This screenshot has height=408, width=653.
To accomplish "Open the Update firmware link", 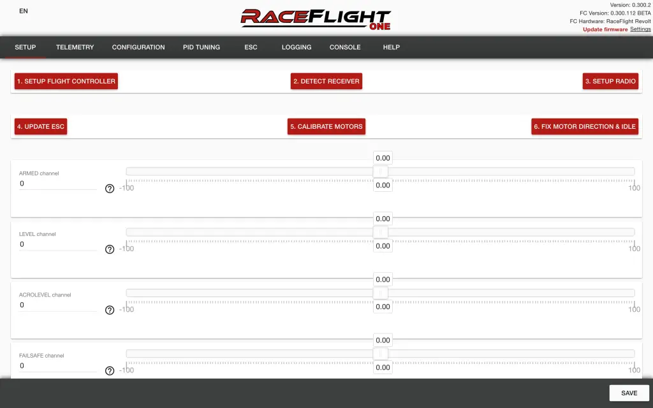I will [605, 29].
